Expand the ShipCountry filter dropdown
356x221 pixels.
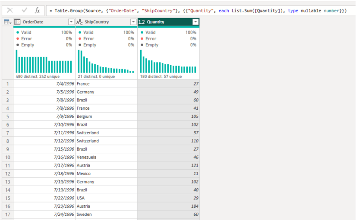(x=133, y=22)
